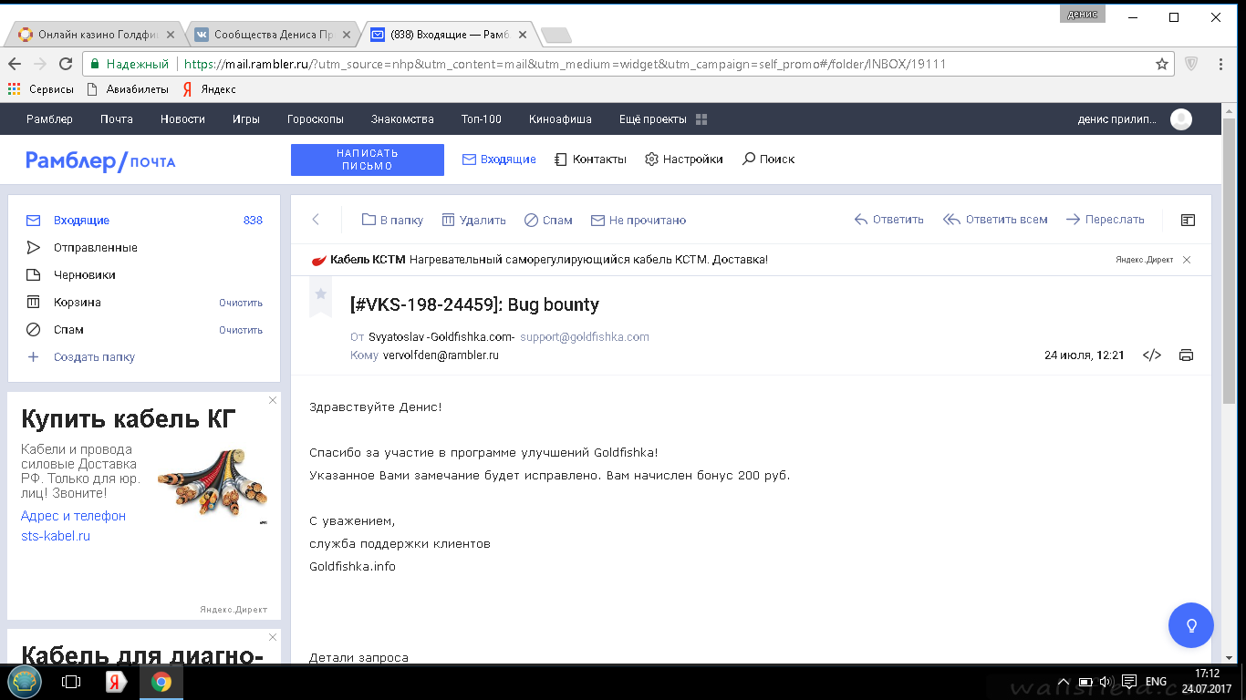The width and height of the screenshot is (1246, 700).
Task: Reply with Ответить
Action: 888,220
